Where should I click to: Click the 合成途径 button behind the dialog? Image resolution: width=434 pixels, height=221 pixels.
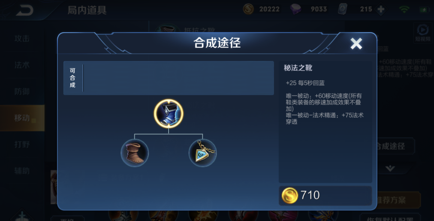click(396, 146)
